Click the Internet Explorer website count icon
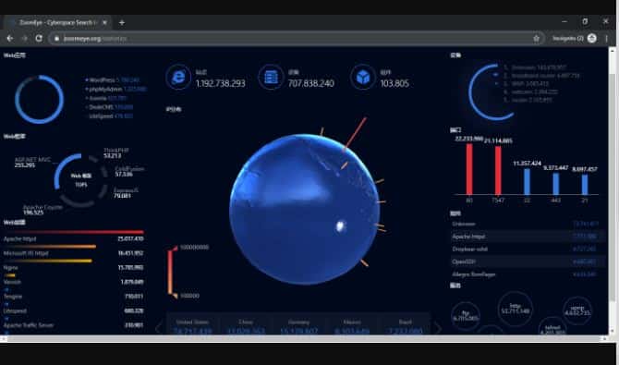This screenshot has width=619, height=365. [x=178, y=77]
